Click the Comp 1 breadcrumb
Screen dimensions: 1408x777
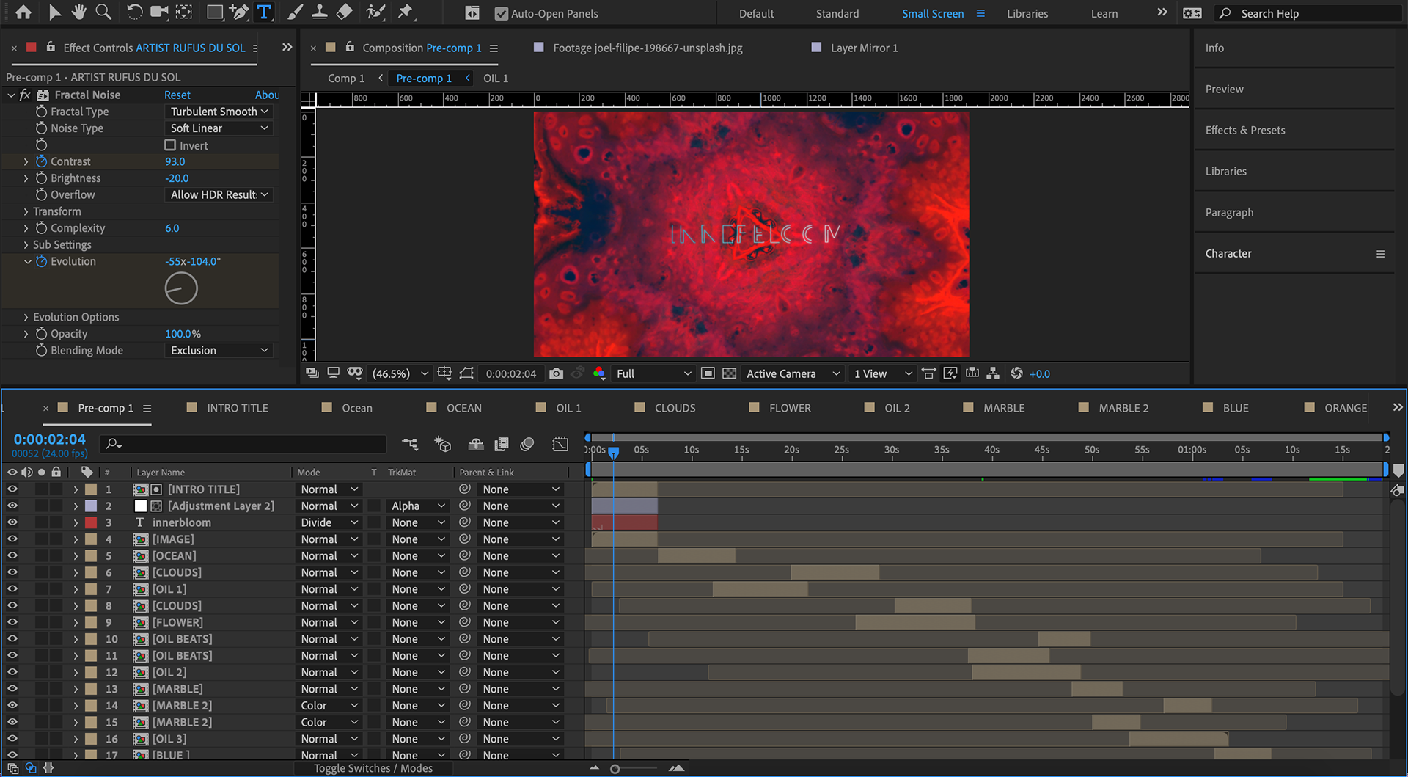point(346,78)
